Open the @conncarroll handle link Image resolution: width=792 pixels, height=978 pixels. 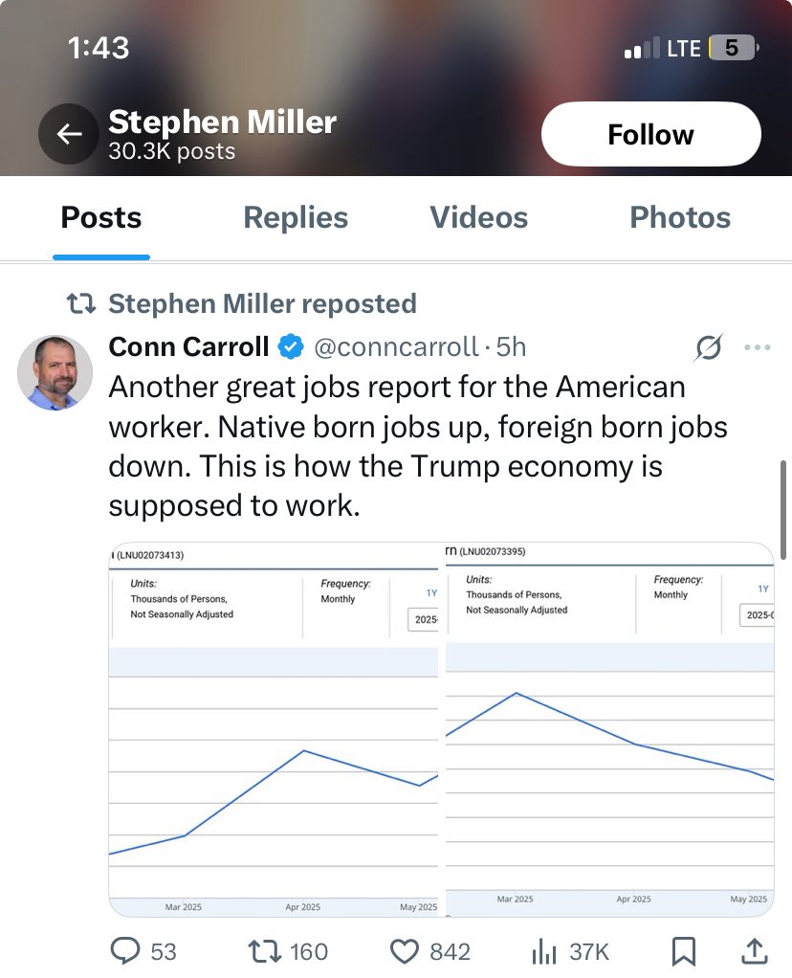(x=396, y=346)
